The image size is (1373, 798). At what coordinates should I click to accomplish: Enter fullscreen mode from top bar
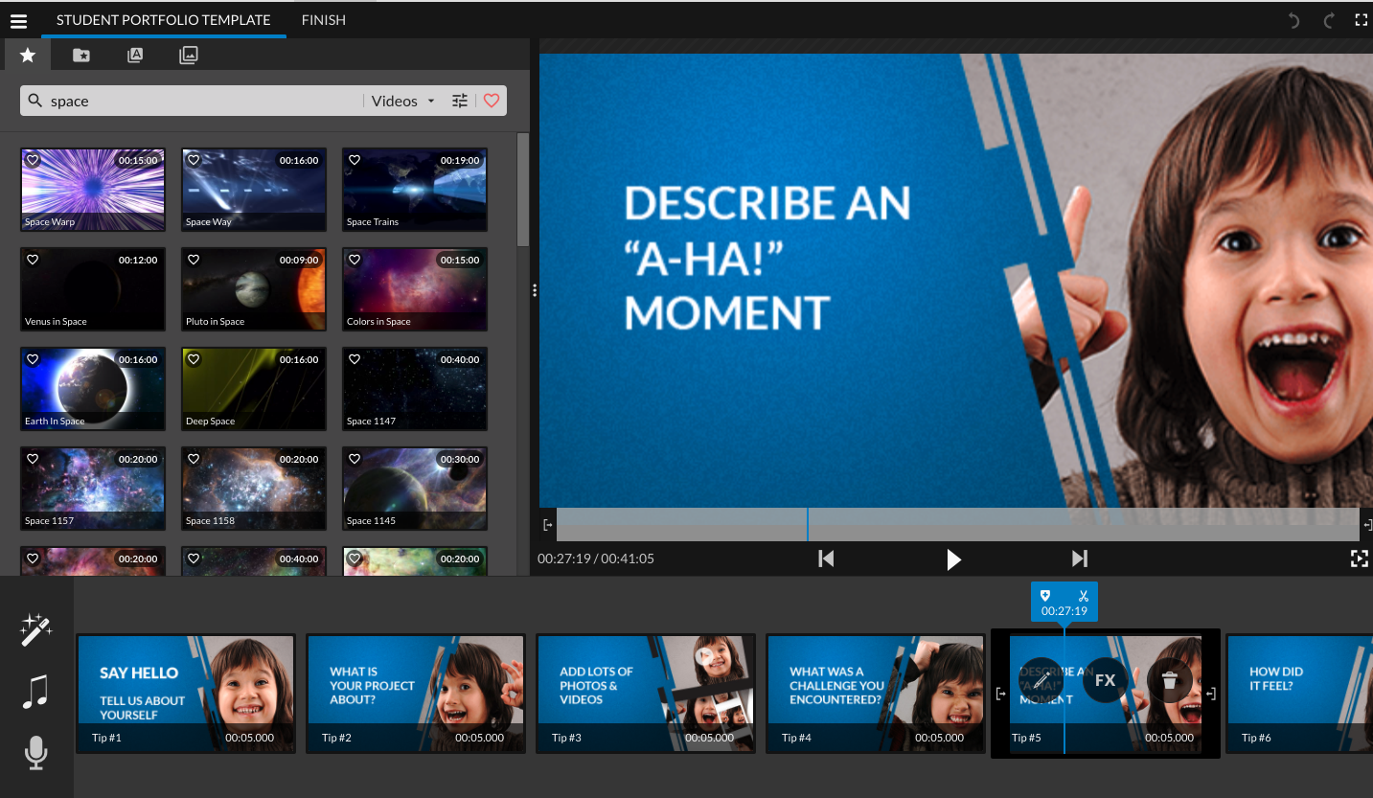click(x=1361, y=20)
